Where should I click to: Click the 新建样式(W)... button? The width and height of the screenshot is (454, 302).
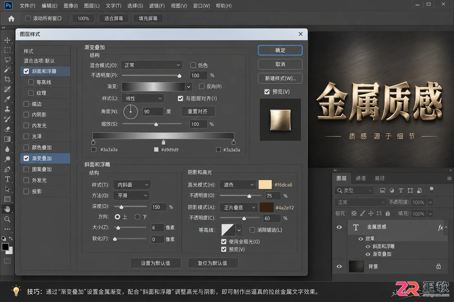[280, 78]
